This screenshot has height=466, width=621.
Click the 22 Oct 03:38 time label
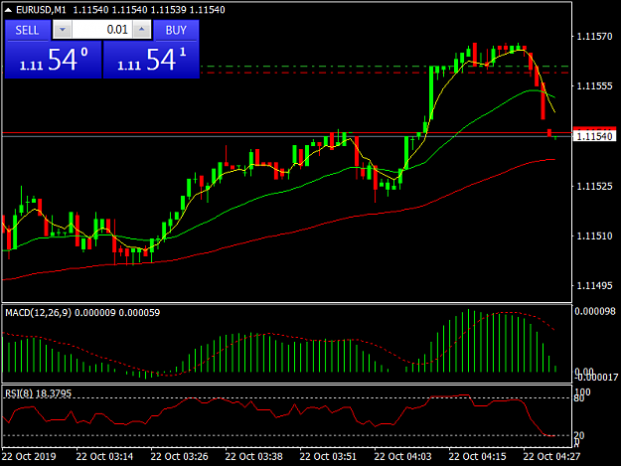[254, 456]
